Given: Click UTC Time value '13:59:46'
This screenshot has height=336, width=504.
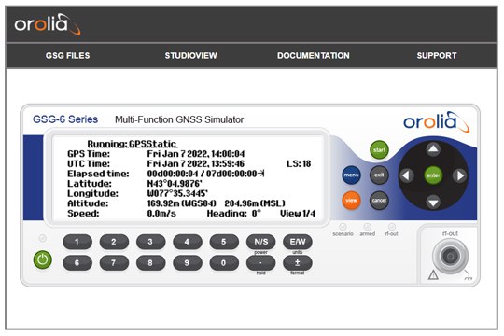Looking at the screenshot, I should tap(227, 163).
